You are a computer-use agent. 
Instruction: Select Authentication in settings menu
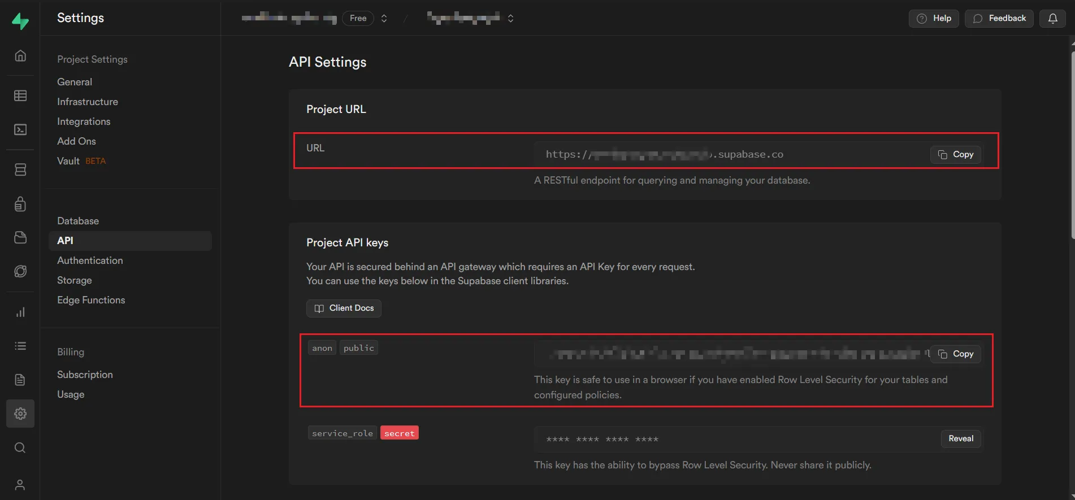[x=90, y=260]
